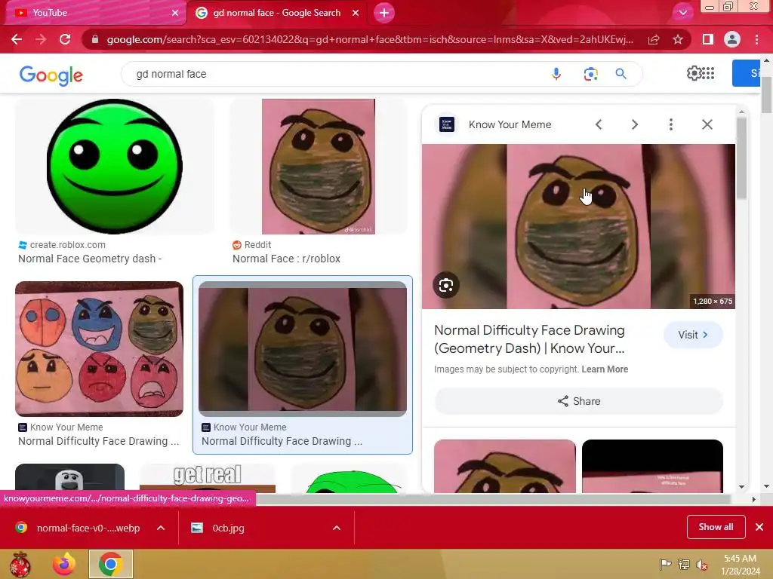
Task: Click the Chrome taskbar icon
Action: point(111,564)
